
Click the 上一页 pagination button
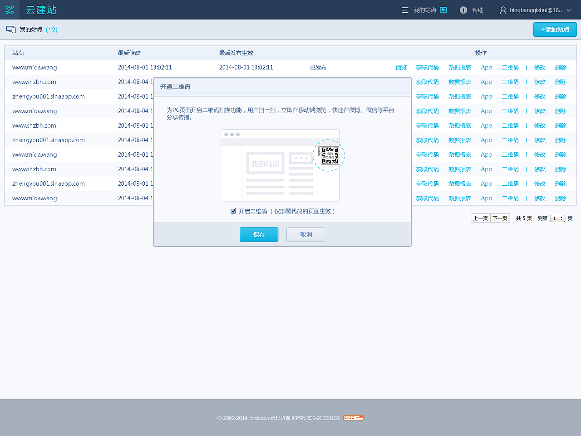(x=481, y=218)
